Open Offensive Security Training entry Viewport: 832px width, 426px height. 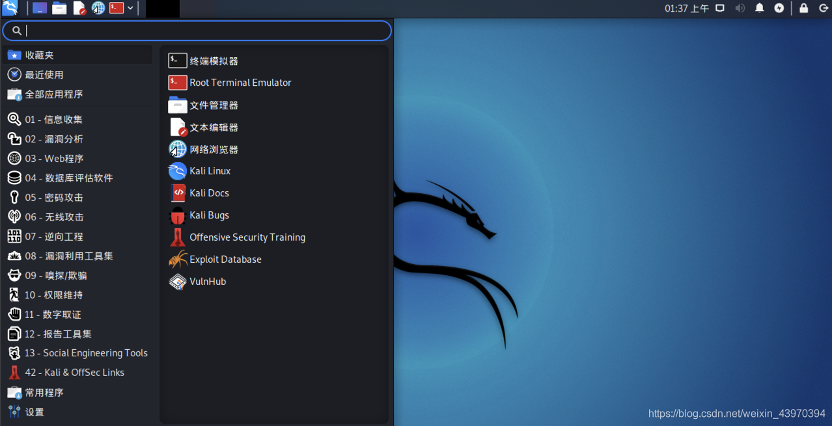[x=274, y=237]
